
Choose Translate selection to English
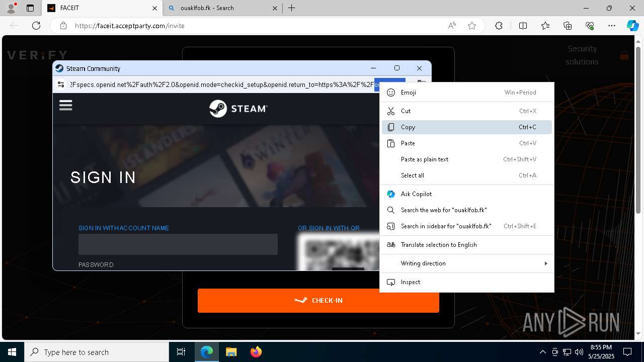[x=467, y=245]
